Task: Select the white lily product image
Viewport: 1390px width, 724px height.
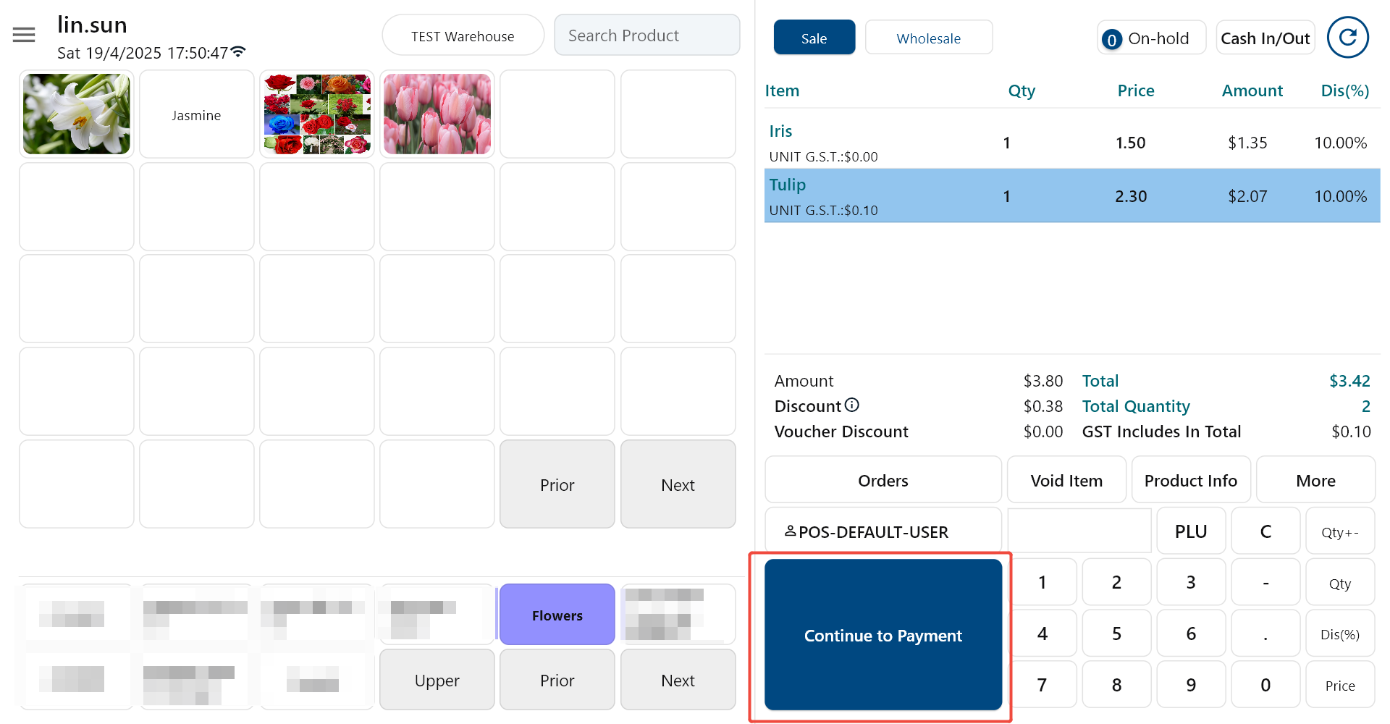Action: [77, 114]
